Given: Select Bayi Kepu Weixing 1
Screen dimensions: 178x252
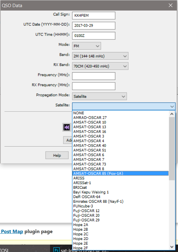Looking at the screenshot, I should coord(121,192).
